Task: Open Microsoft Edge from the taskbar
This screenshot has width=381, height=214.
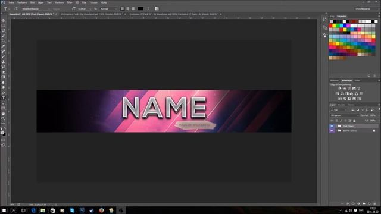Action: click(33, 210)
